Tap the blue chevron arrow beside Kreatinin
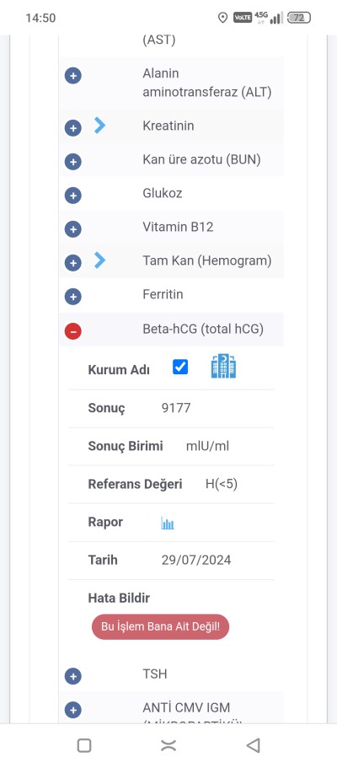Image resolution: width=337 pixels, height=768 pixels. [x=99, y=126]
